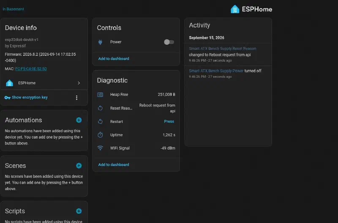Click the WiFi Signal icon
The image size is (338, 223).
point(100,148)
